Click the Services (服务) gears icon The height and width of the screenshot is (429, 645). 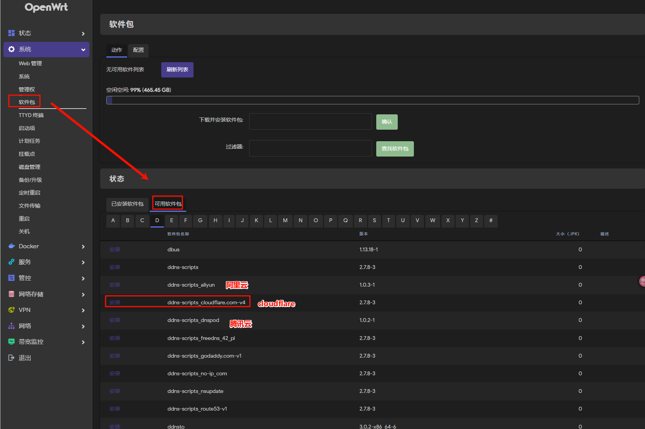click(x=12, y=262)
